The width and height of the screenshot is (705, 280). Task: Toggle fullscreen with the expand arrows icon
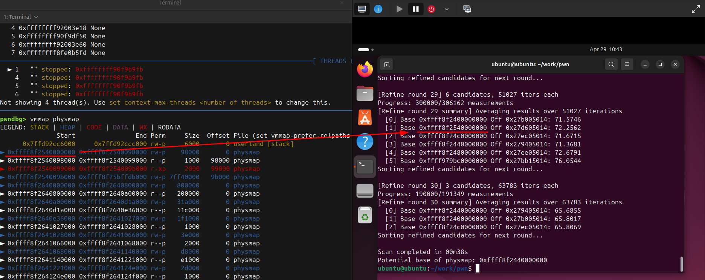(696, 9)
